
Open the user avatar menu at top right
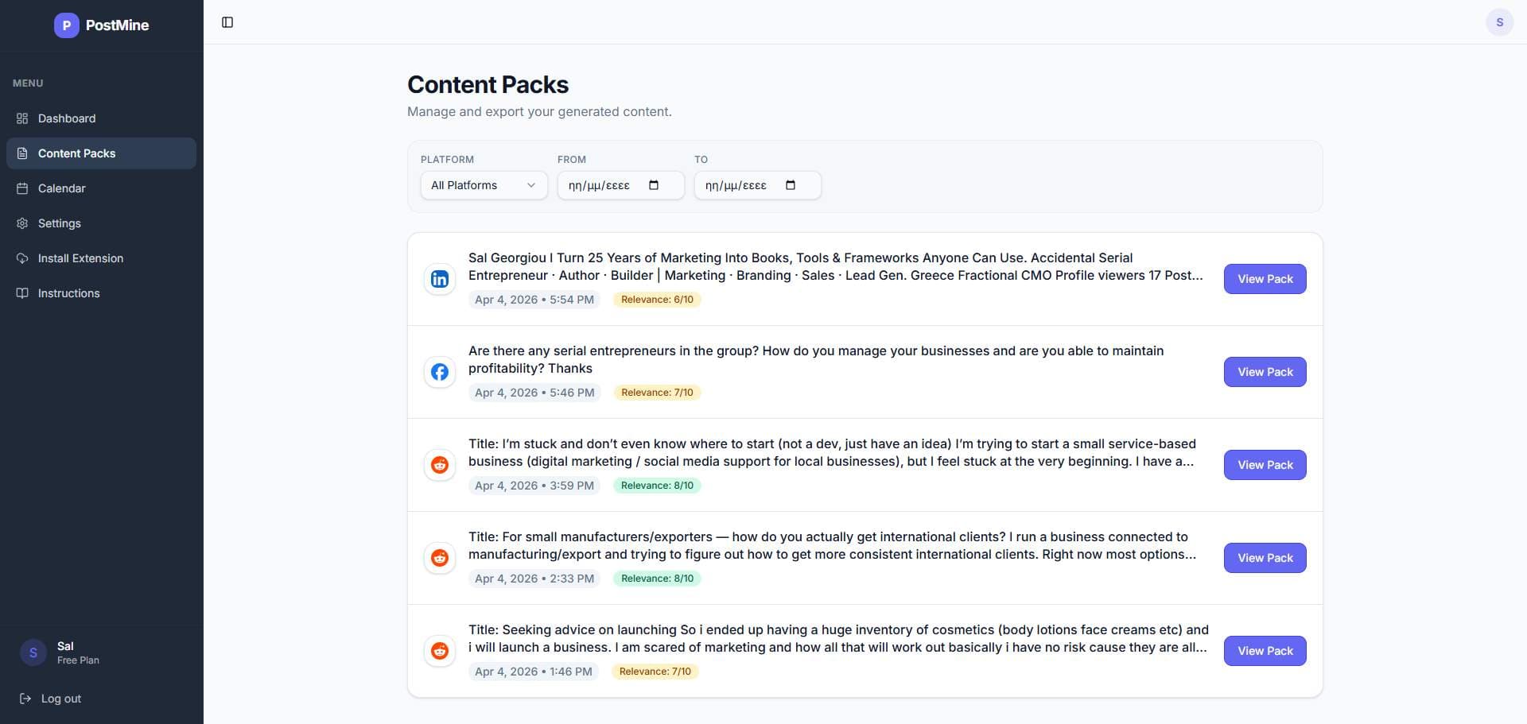pos(1500,21)
